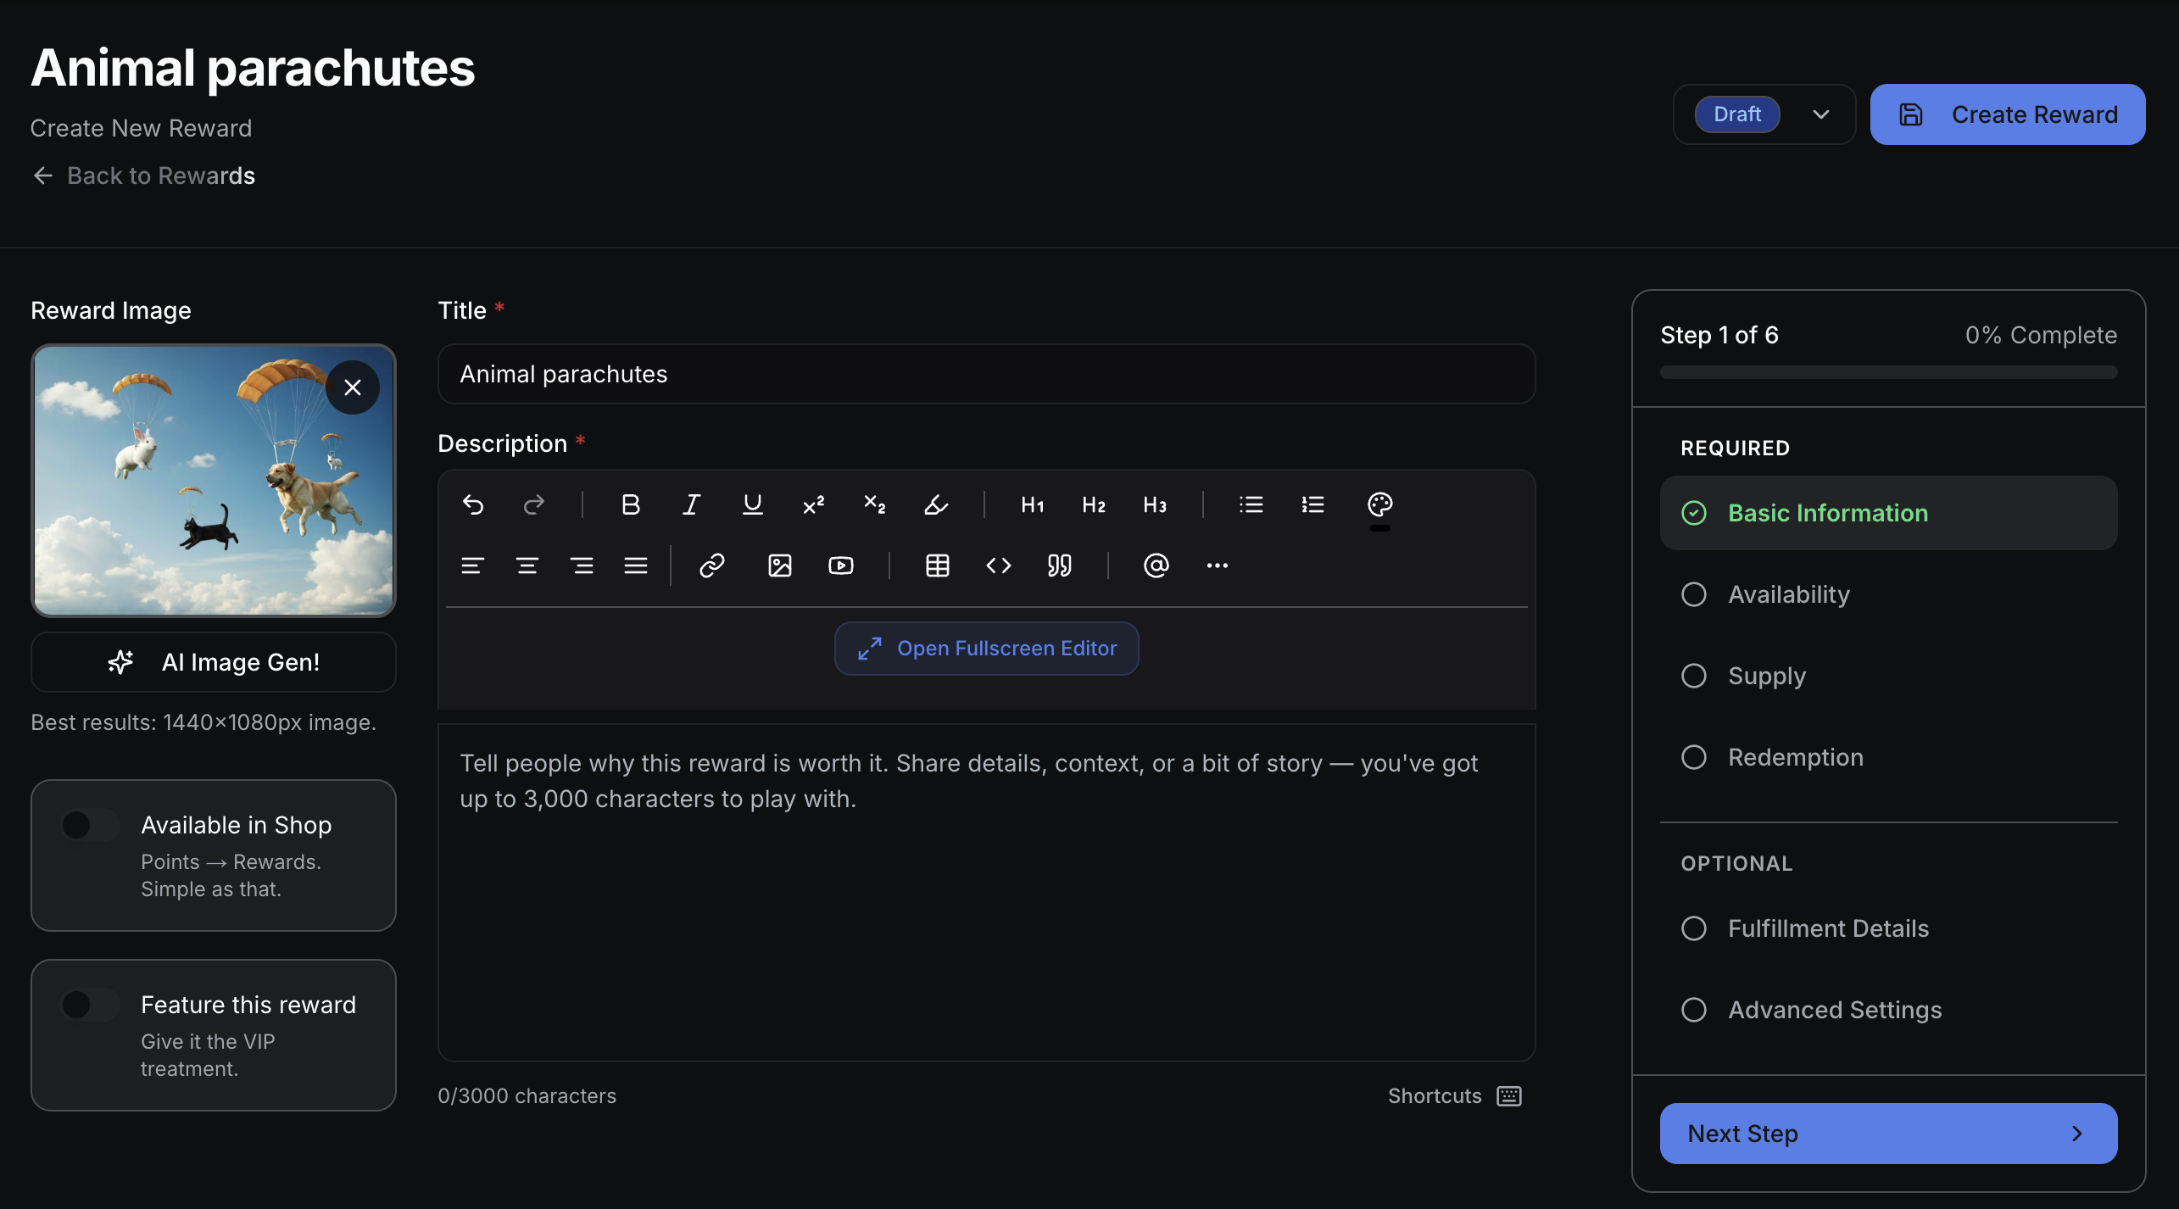Expand more formatting options (ellipsis)
This screenshot has width=2179, height=1209.
coord(1217,565)
